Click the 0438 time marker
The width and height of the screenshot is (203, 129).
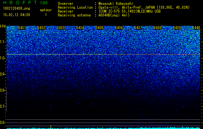pyautogui.click(x=157, y=27)
